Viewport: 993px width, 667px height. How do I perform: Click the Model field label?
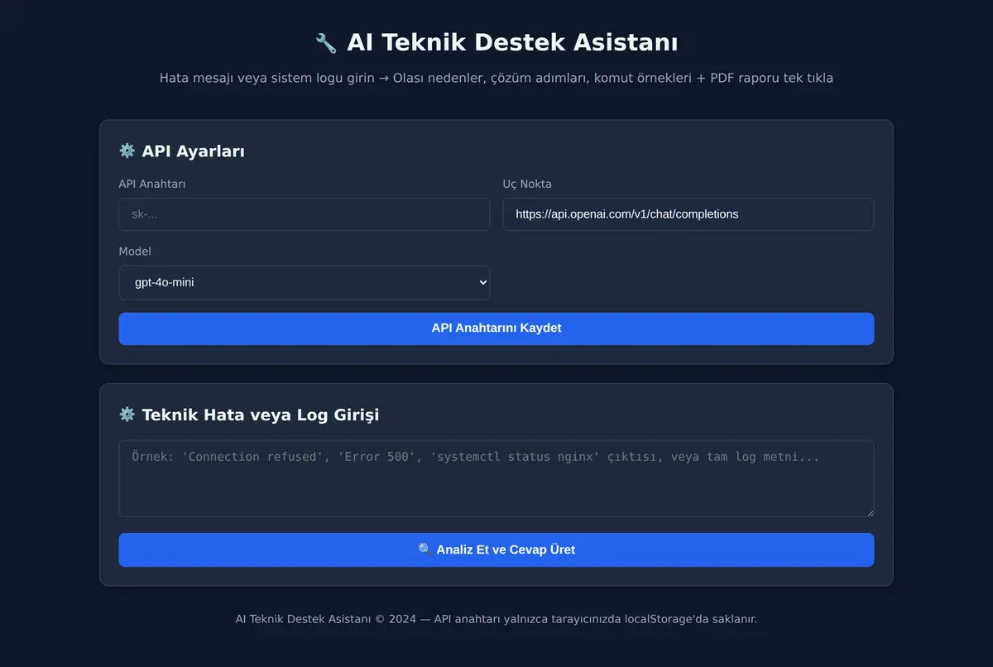pos(135,252)
